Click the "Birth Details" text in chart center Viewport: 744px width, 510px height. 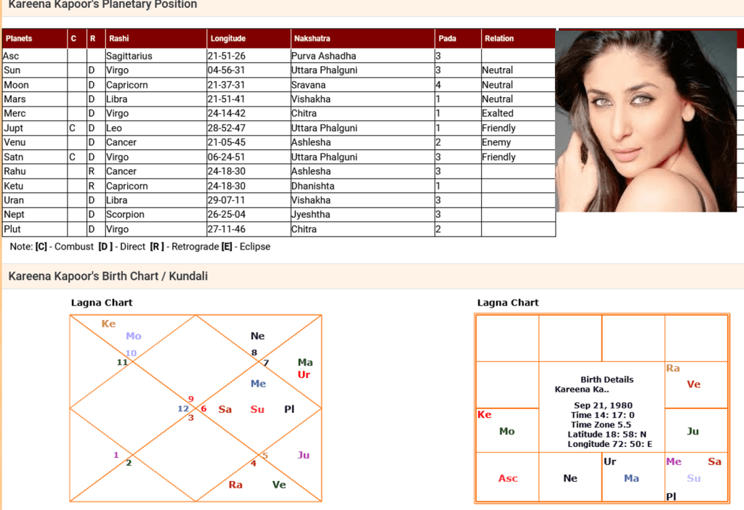point(607,379)
